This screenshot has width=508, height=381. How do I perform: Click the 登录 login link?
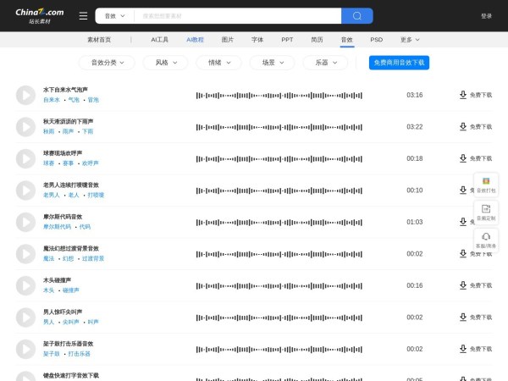click(486, 16)
